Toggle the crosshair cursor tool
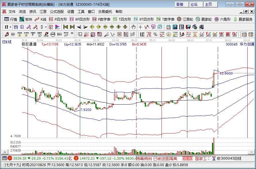This screenshot has width=256, height=169. coord(140,27)
